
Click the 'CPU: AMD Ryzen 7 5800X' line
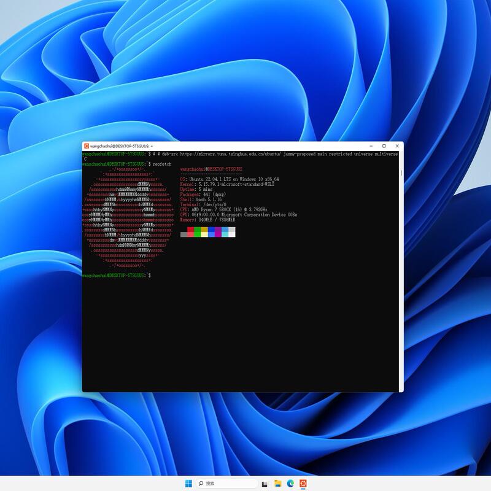(x=223, y=209)
